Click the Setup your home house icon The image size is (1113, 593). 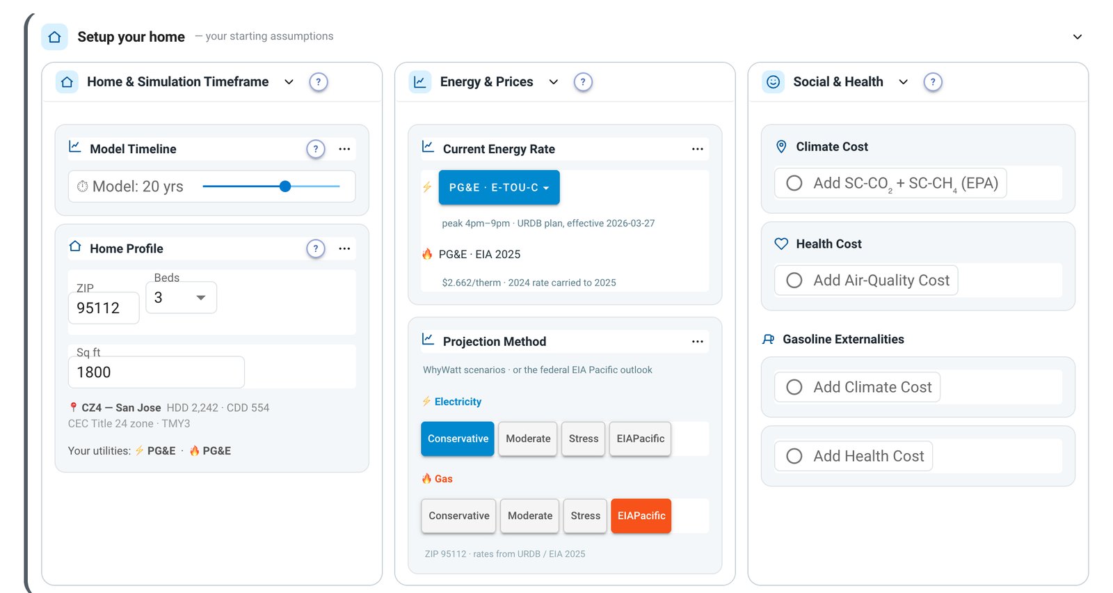[54, 37]
